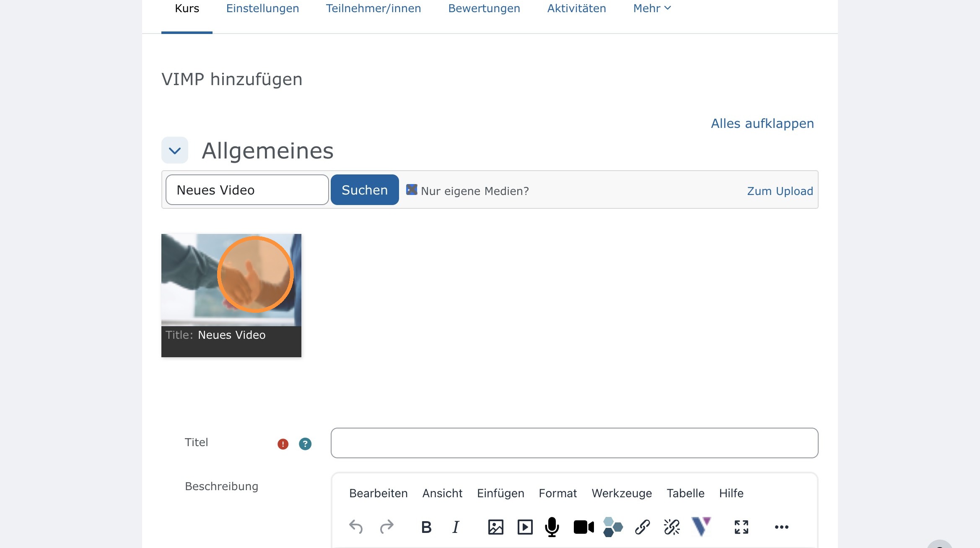
Task: Follow the 'Zum Upload' link
Action: pos(780,191)
